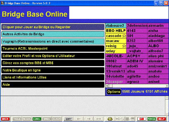Screen dimensions: 169x122
Task: Select player ACPSY in the list
Action: click(x=137, y=56)
